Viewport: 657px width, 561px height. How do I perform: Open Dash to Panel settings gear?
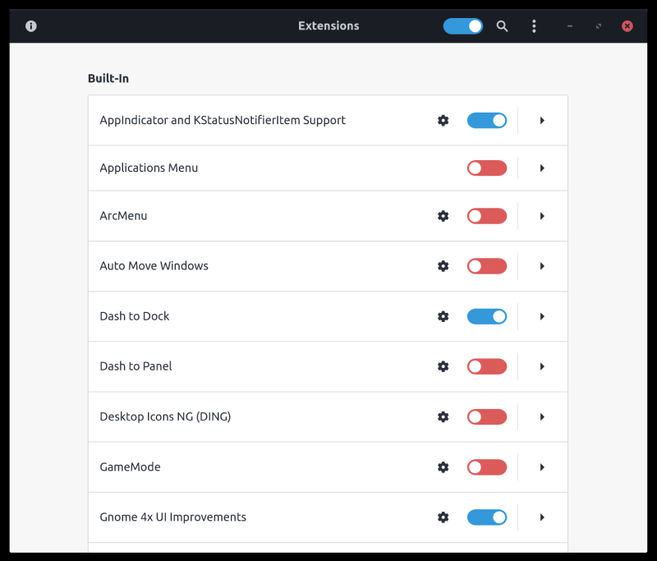(443, 366)
